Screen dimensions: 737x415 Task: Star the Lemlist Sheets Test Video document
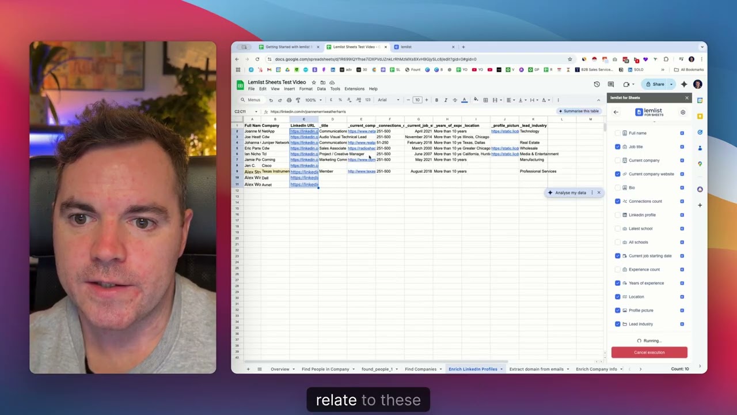pos(313,82)
